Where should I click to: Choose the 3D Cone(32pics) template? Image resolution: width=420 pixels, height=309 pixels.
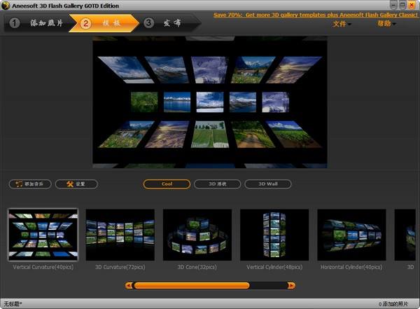coord(197,235)
